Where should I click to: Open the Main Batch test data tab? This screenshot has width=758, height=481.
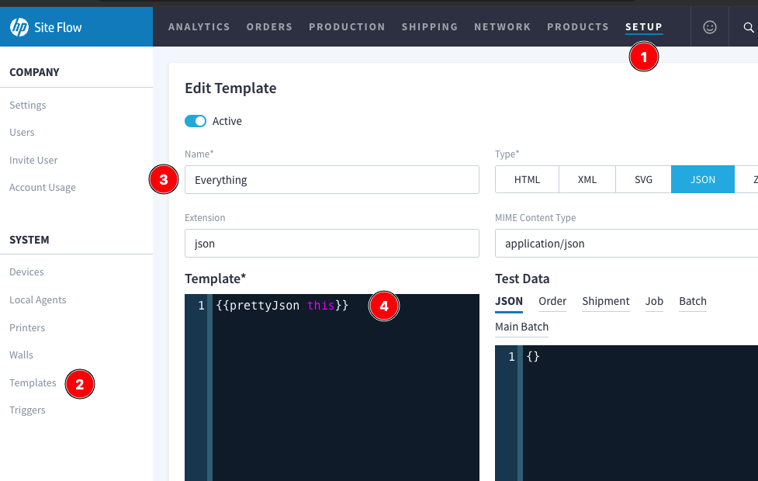tap(521, 327)
